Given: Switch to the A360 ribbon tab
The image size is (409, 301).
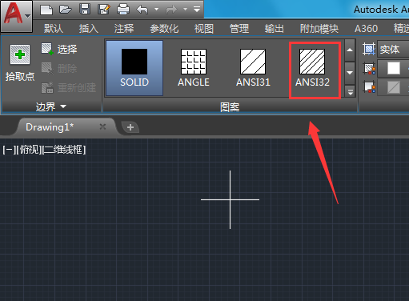Looking at the screenshot, I should coord(366,28).
